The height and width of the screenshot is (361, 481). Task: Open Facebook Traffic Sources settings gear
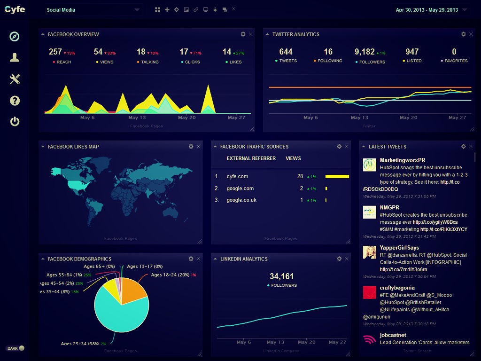[x=339, y=147]
